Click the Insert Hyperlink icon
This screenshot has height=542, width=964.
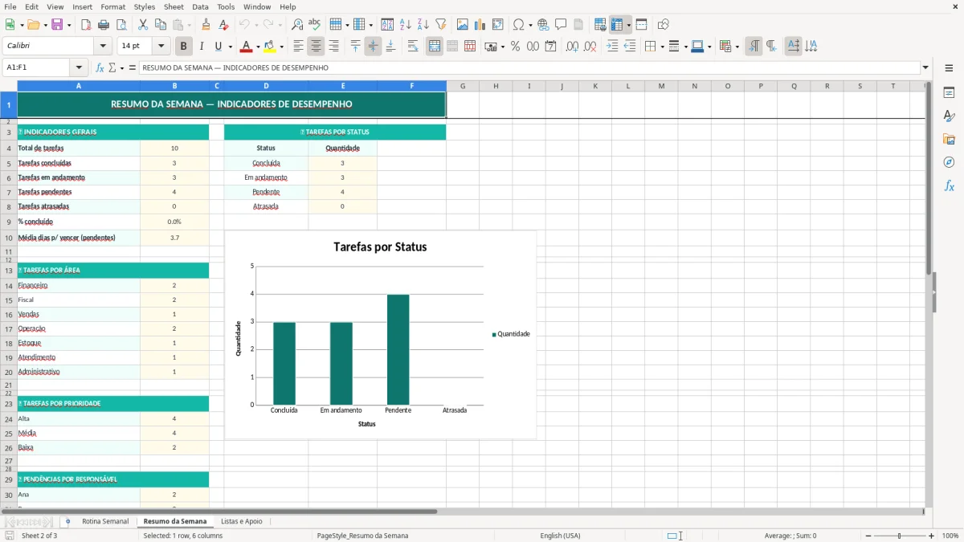point(543,25)
